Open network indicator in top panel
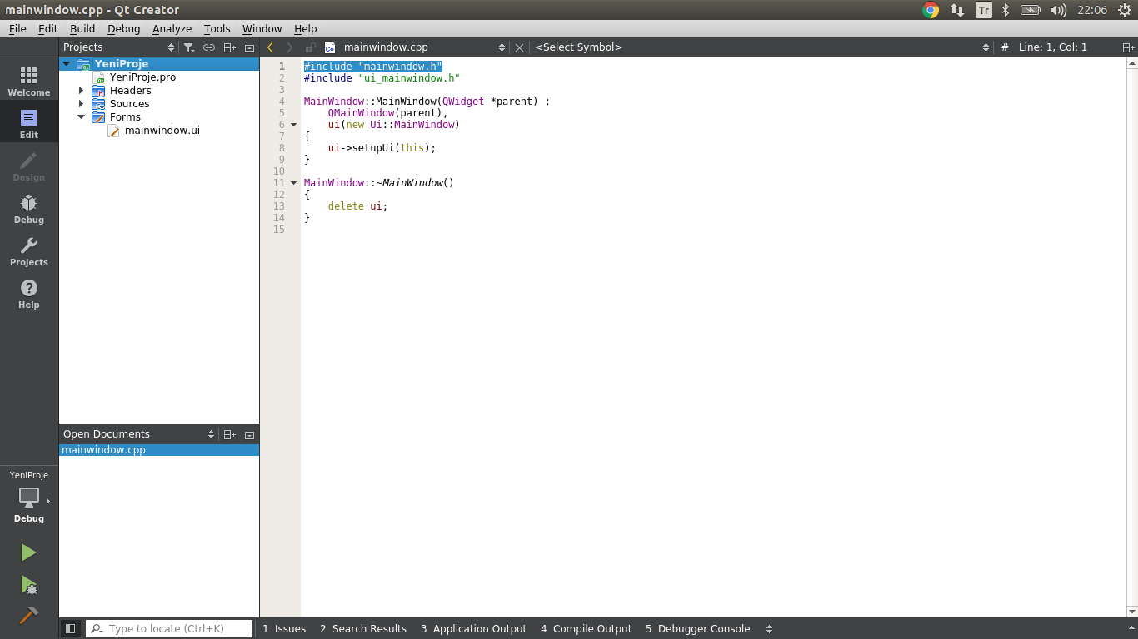Viewport: 1138px width, 639px height. [x=957, y=10]
